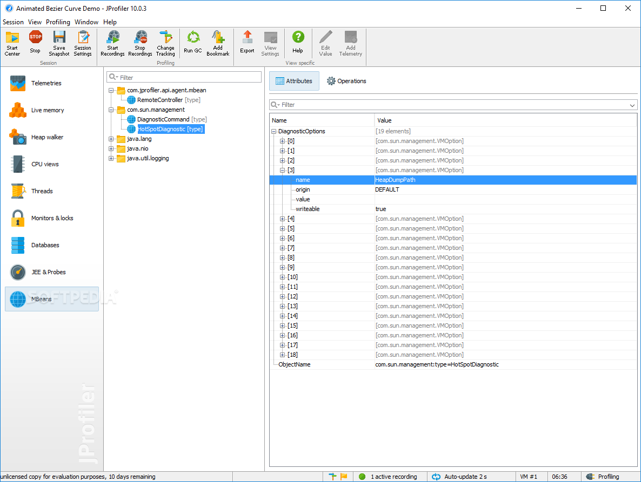Switch to the Attributes tab
Image resolution: width=641 pixels, height=482 pixels.
point(295,81)
